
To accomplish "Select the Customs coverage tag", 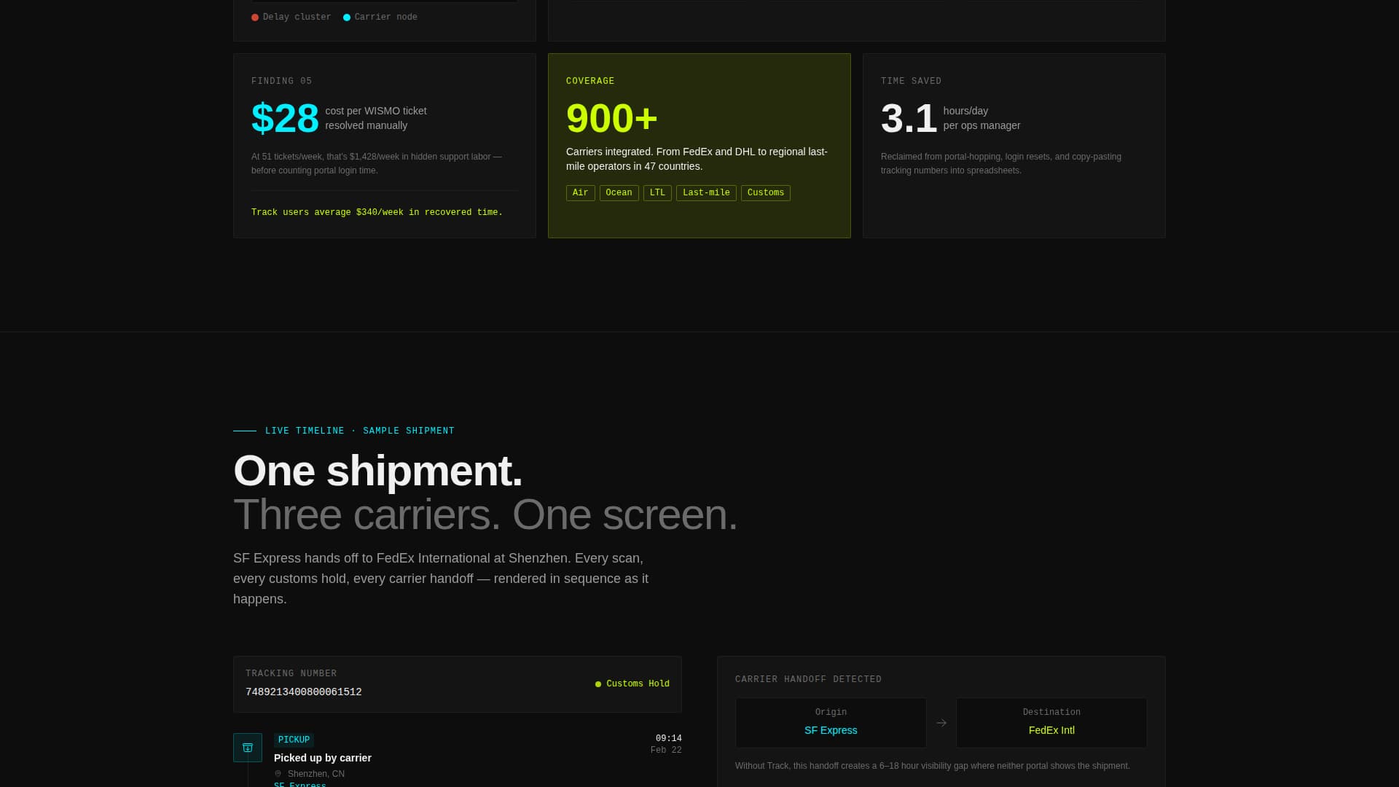I will [x=766, y=193].
